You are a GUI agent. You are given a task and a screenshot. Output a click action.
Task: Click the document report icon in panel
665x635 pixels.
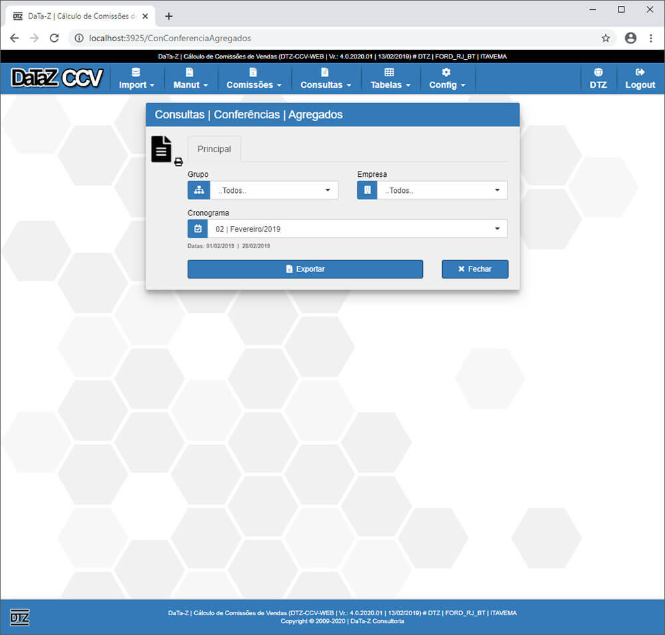[161, 149]
